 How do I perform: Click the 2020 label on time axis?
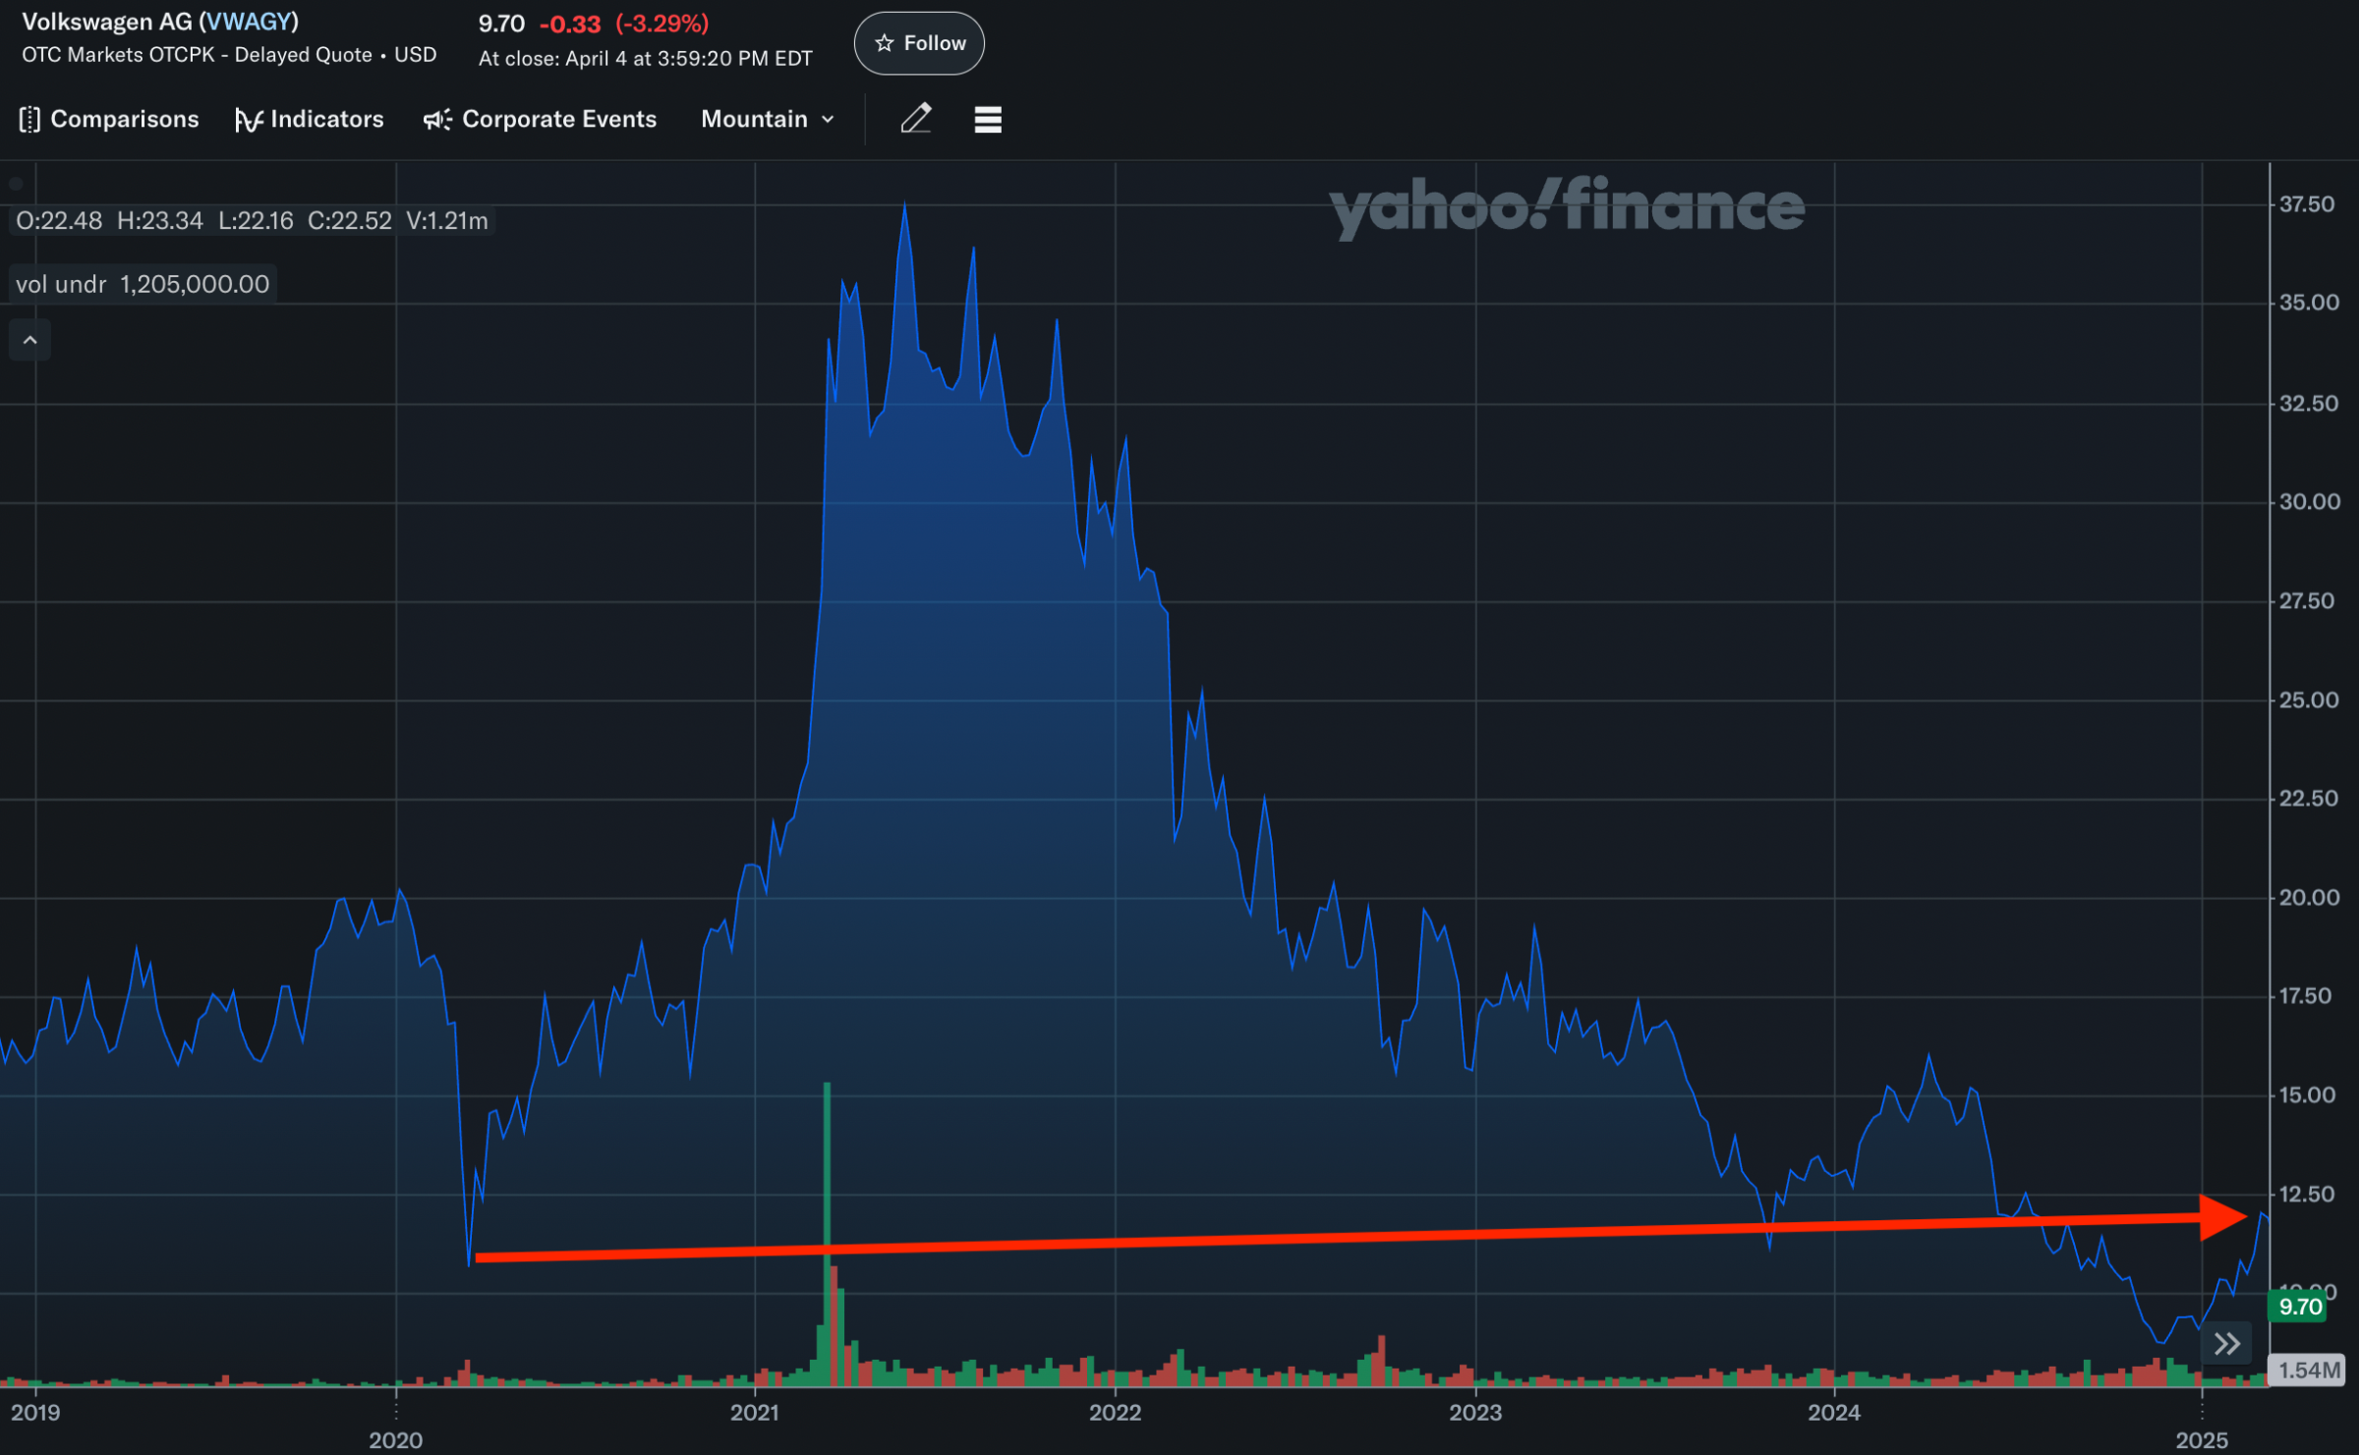coord(395,1440)
